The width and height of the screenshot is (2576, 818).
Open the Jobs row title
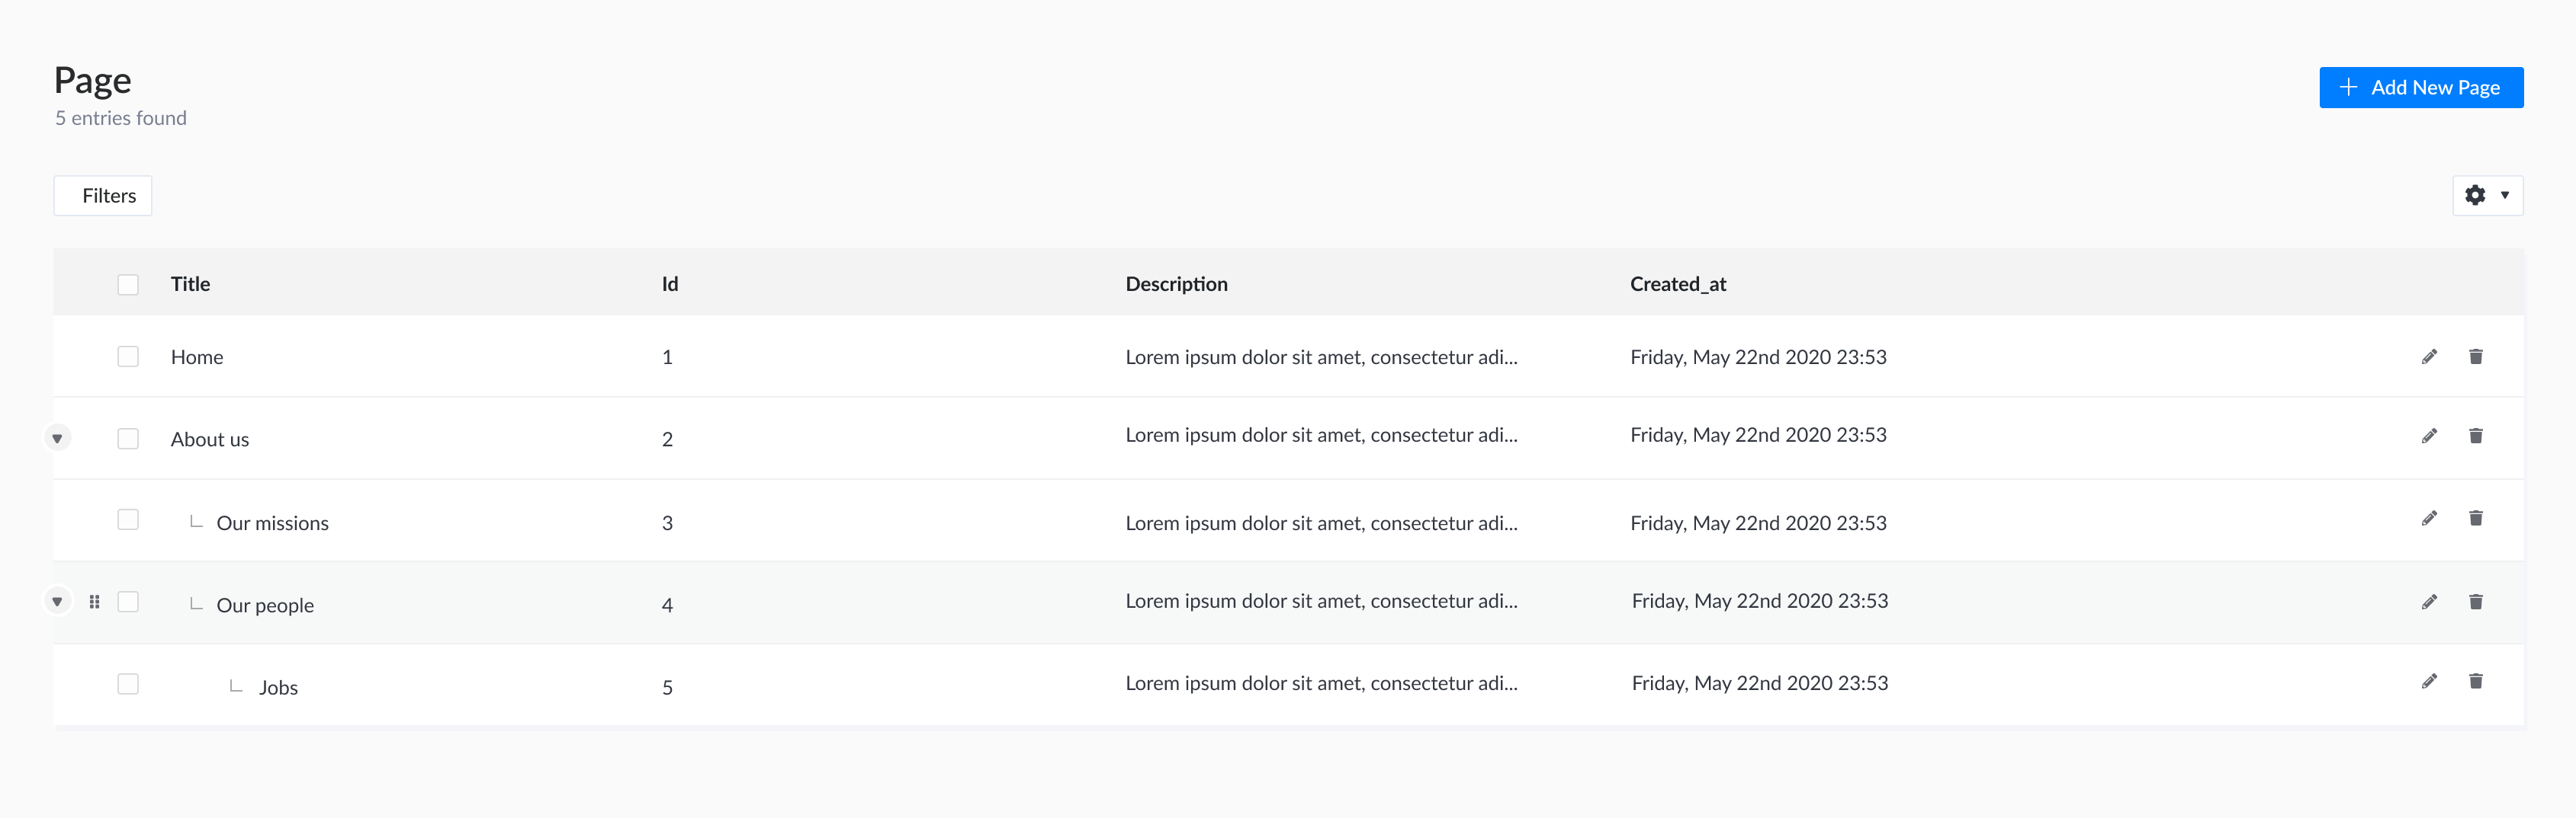pyautogui.click(x=278, y=687)
